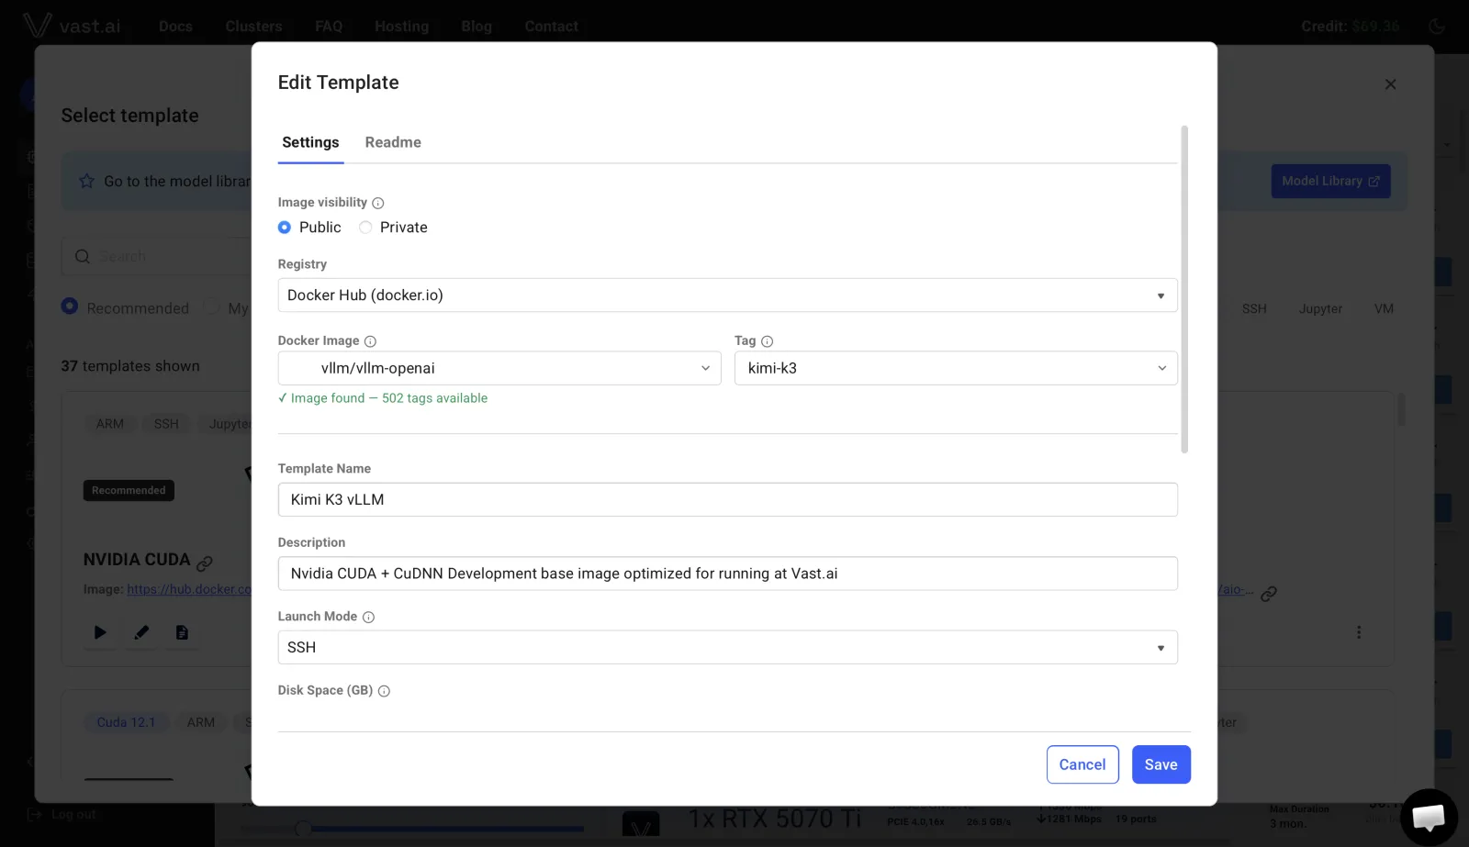
Task: Click the template Search field
Action: 157,256
